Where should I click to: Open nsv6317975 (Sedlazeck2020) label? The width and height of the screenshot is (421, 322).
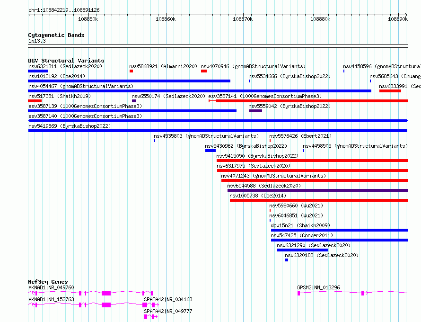pos(254,166)
